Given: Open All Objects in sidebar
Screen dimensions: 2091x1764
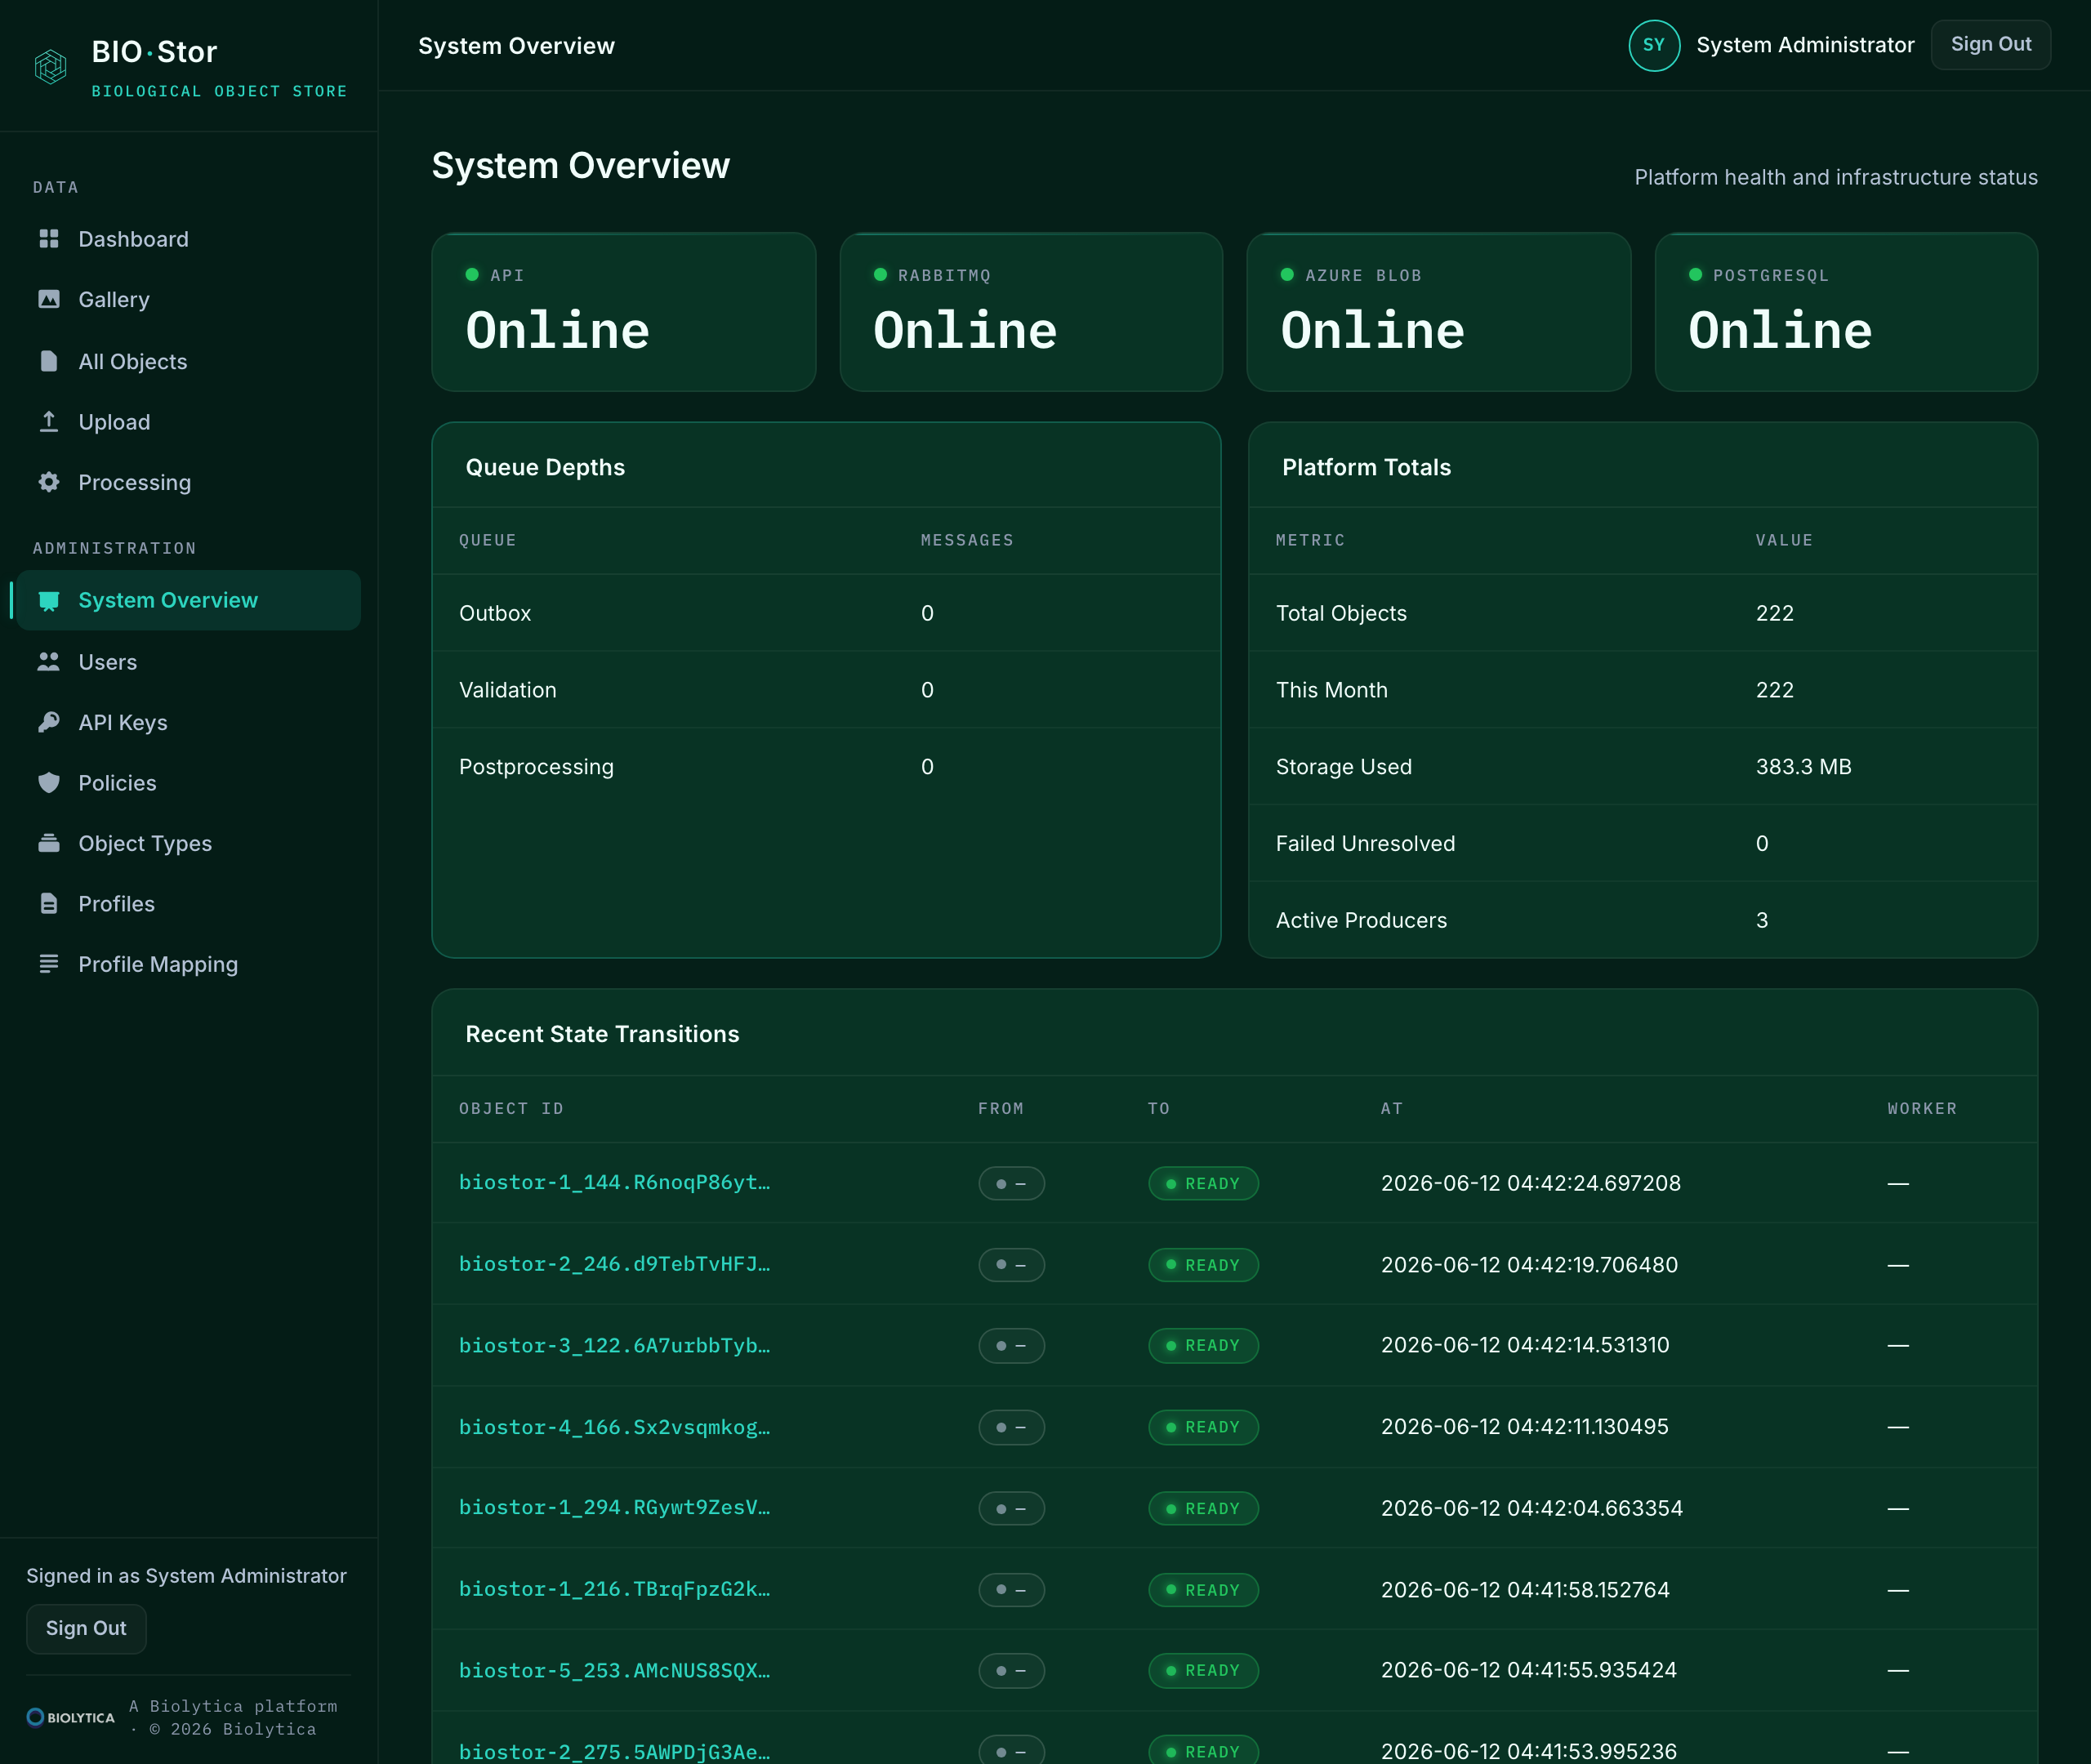Looking at the screenshot, I should (x=188, y=361).
